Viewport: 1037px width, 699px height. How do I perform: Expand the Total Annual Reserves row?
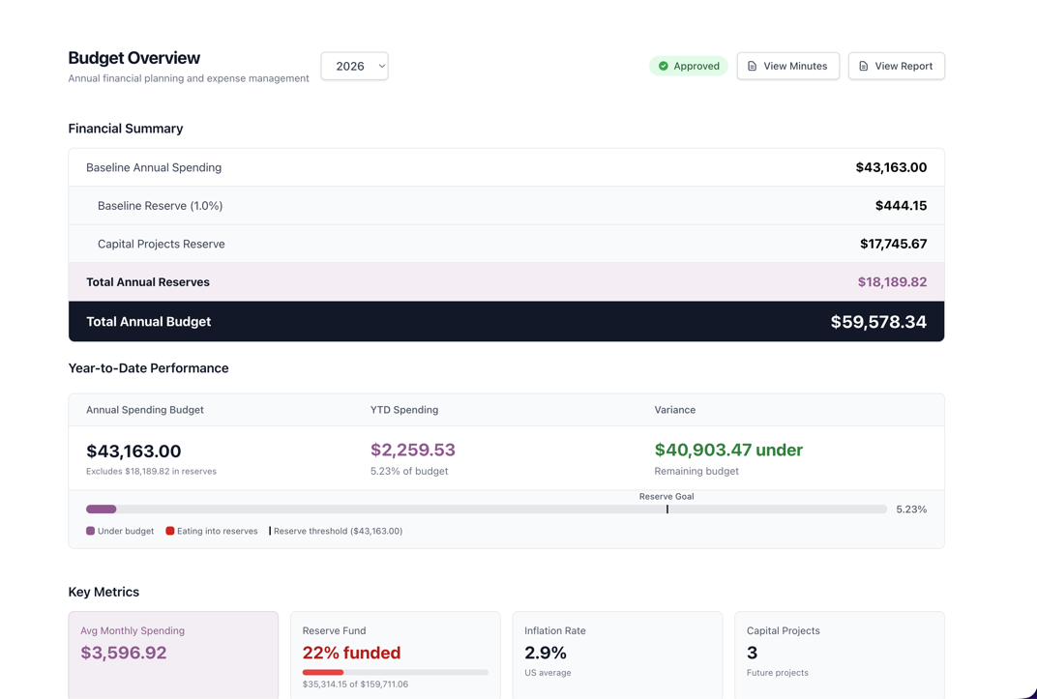point(505,281)
